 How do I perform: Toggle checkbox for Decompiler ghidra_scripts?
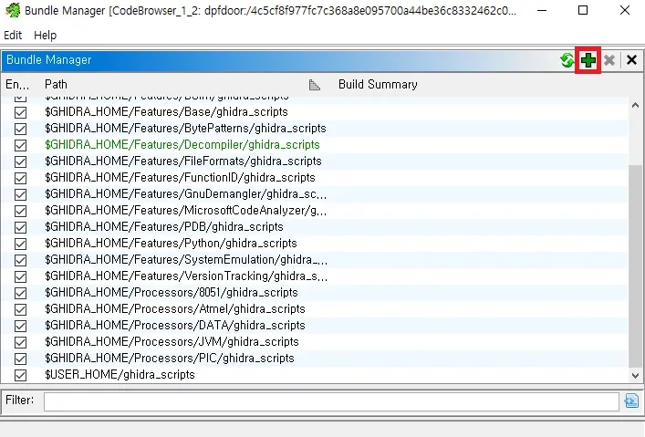click(x=20, y=145)
